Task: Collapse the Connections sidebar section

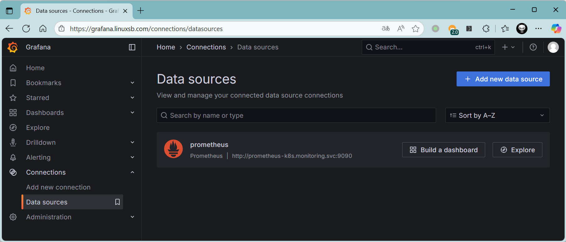Action: tap(132, 172)
